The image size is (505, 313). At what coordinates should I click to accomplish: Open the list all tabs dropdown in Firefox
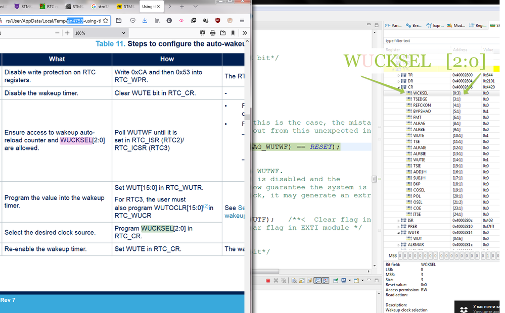click(x=195, y=7)
